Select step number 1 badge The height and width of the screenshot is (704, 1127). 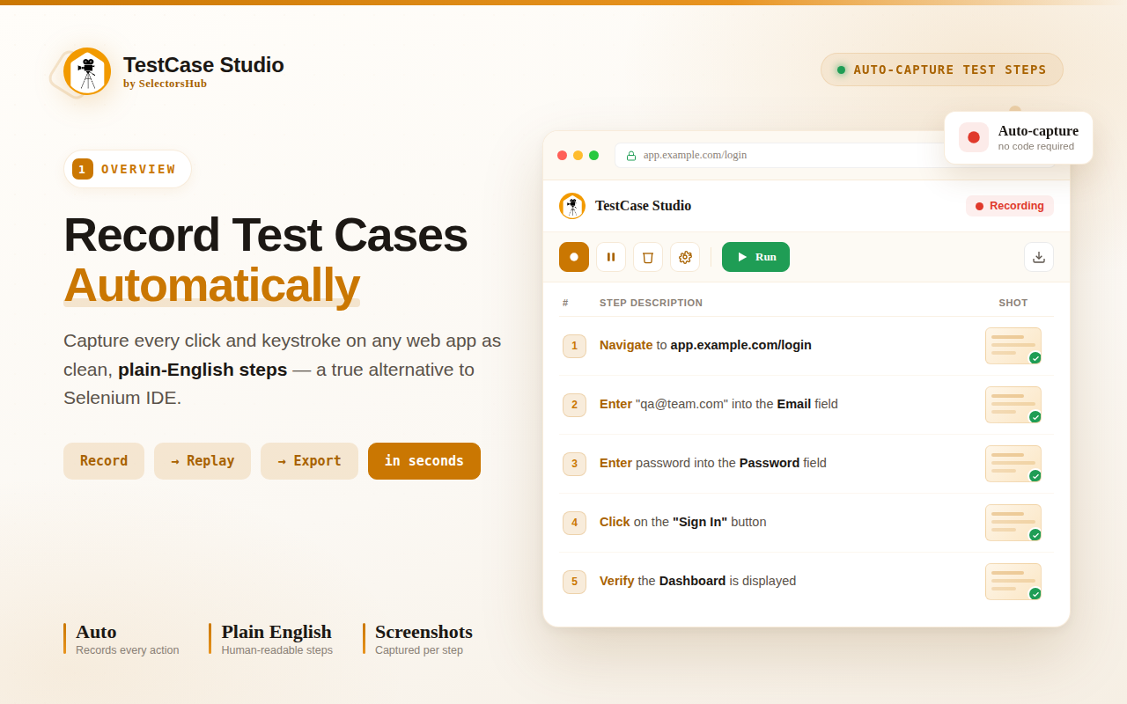(574, 346)
